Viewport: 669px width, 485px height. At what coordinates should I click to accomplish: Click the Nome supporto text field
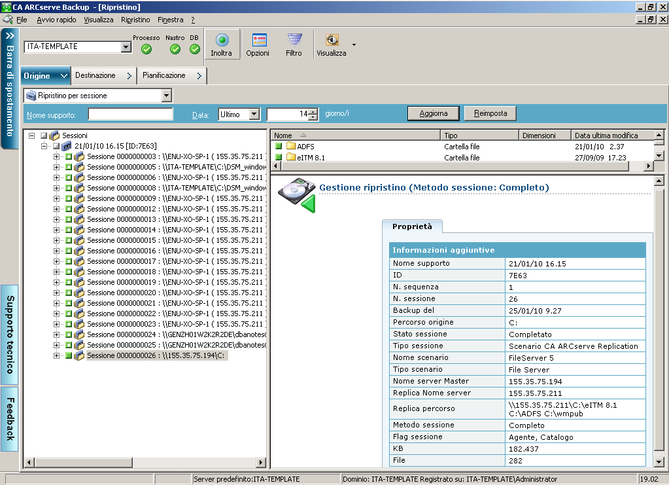click(x=130, y=115)
